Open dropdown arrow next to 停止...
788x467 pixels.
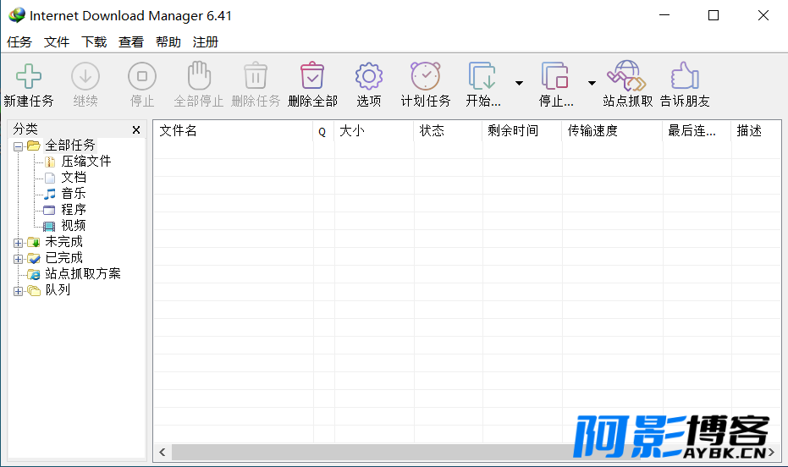592,83
